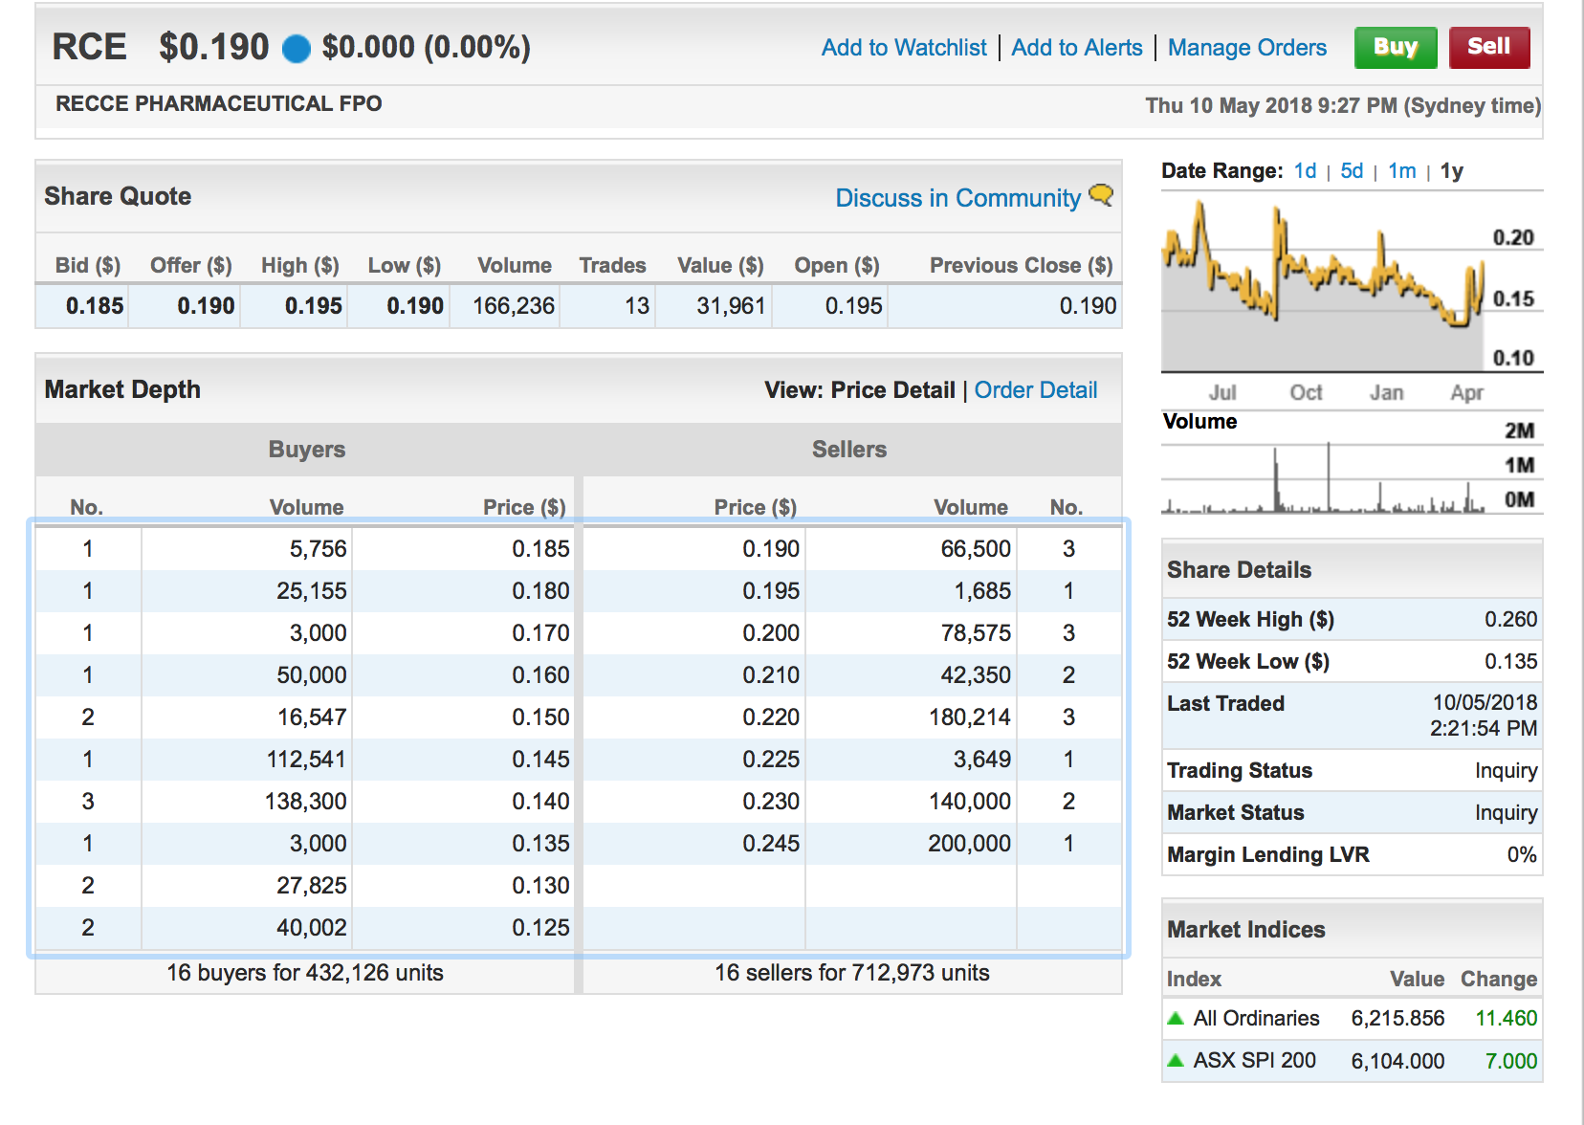Click the 16 sellers for 712,973 units summary
The height and width of the screenshot is (1125, 1584).
(852, 973)
